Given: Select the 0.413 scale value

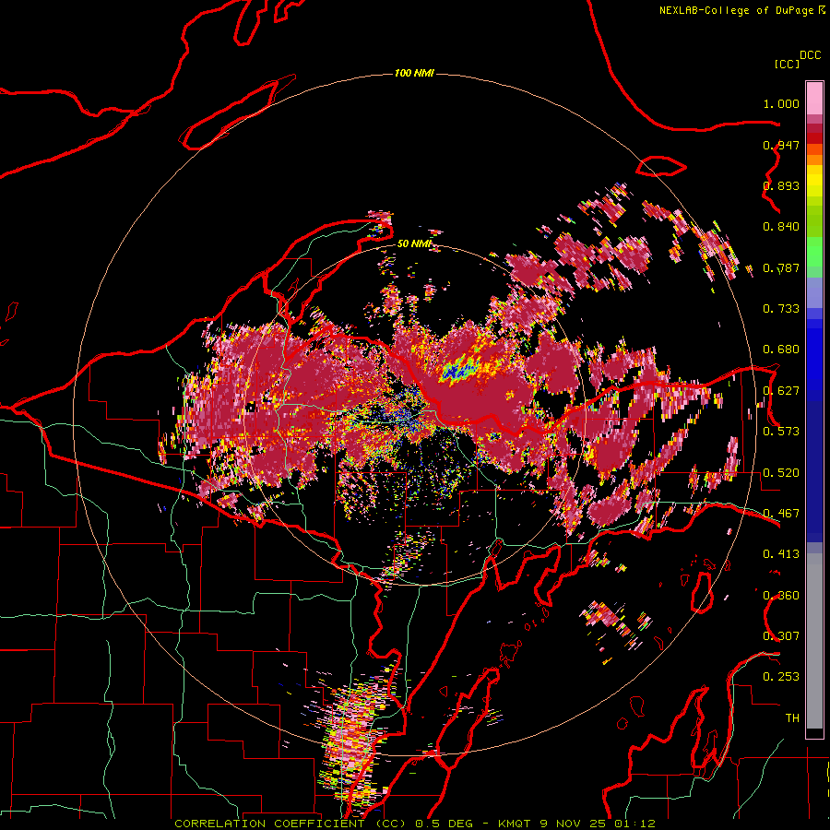Looking at the screenshot, I should (781, 554).
